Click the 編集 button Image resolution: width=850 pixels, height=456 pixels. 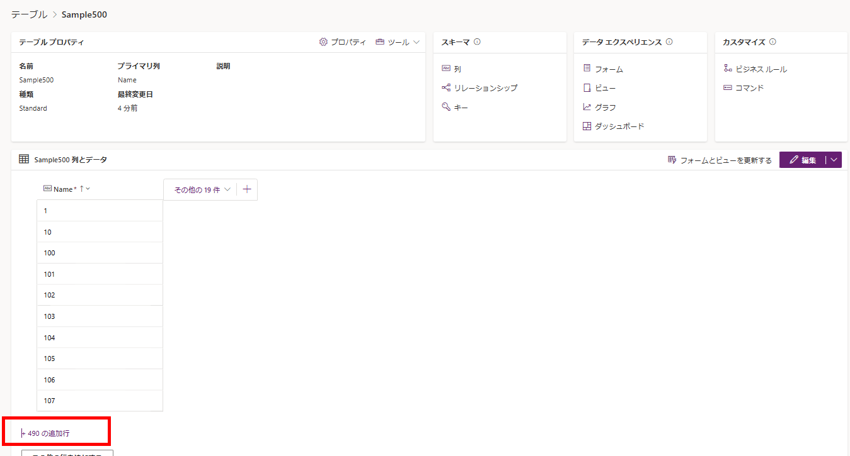click(803, 160)
